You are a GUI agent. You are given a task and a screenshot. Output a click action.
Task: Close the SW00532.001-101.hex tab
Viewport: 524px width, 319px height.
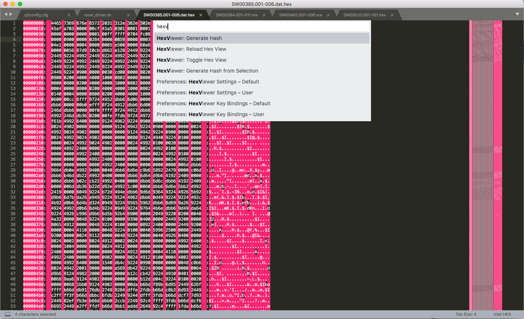point(392,15)
